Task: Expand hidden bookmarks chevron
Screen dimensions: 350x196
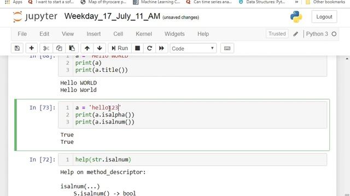Action: [x=296, y=2]
